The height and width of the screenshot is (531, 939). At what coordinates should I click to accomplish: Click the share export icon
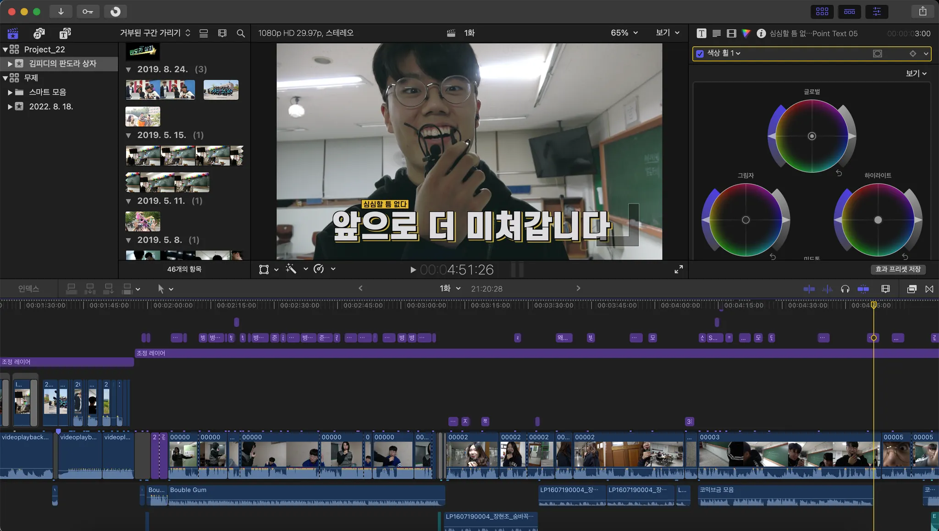pyautogui.click(x=922, y=11)
